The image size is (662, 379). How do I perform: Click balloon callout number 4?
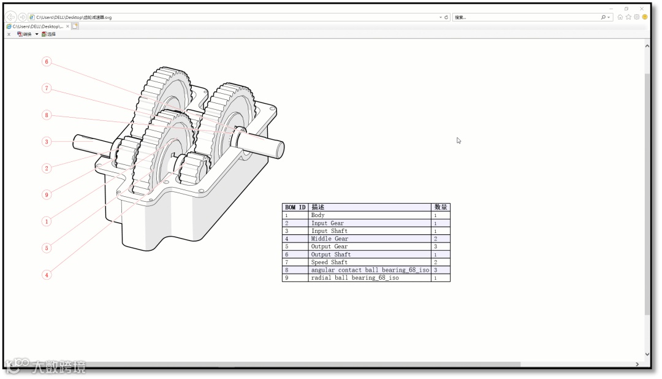[x=47, y=275]
